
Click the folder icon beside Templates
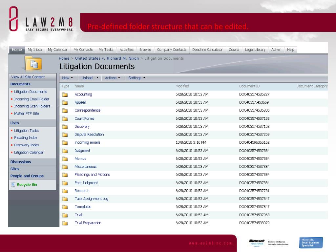click(65, 207)
